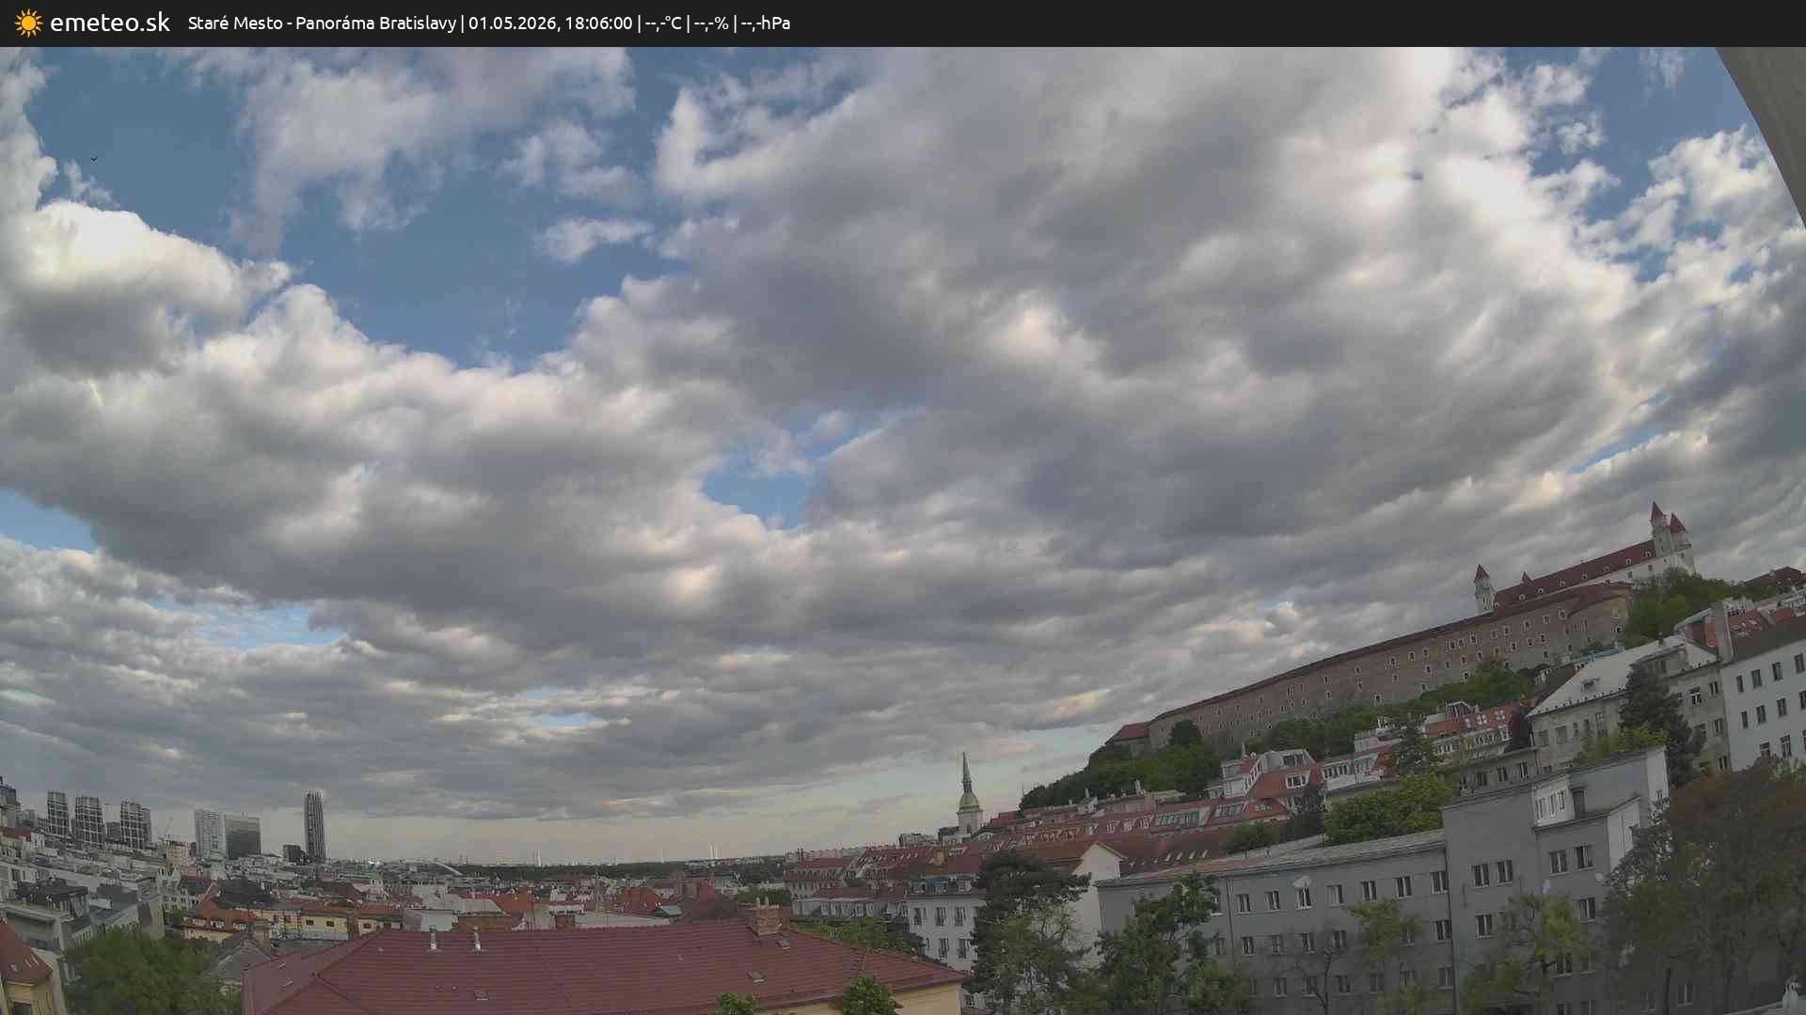
Task: Click the humidity reading '--,-%'
Action: point(711,23)
